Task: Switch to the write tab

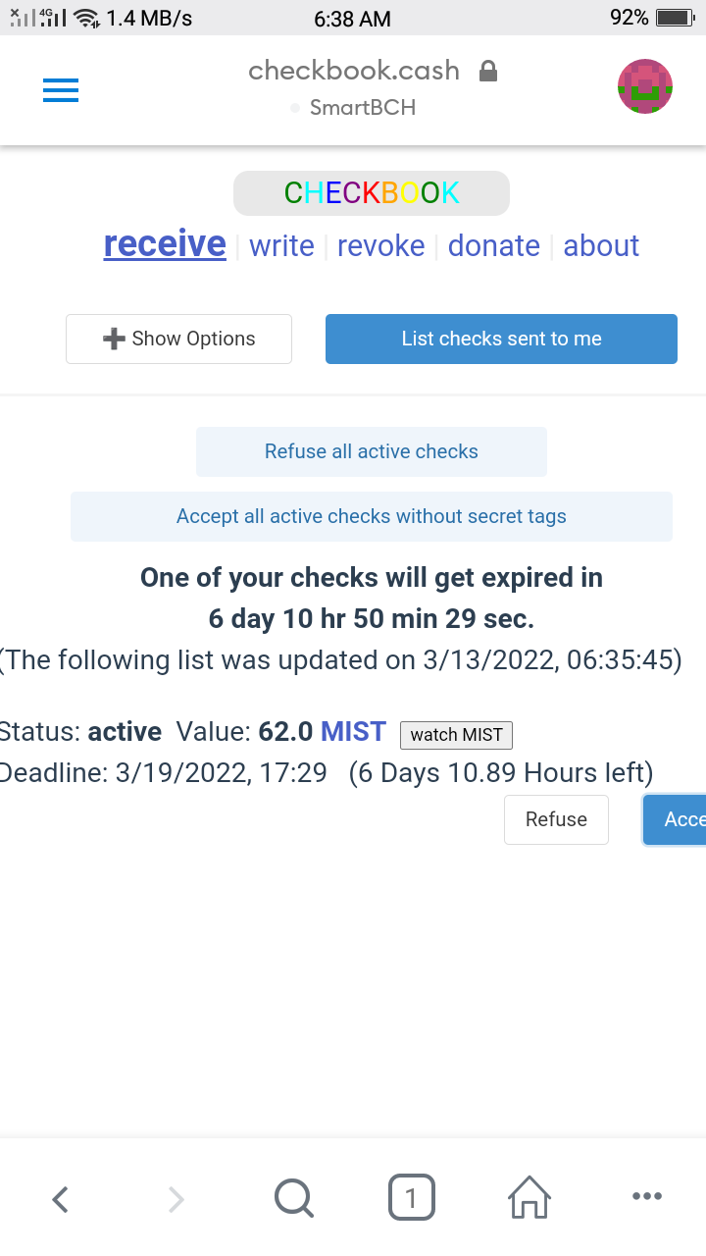Action: pyautogui.click(x=281, y=245)
